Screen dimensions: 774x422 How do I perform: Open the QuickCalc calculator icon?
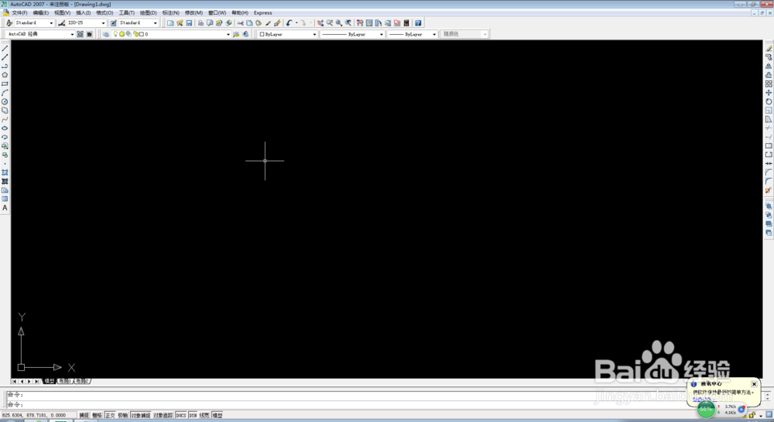tap(406, 23)
